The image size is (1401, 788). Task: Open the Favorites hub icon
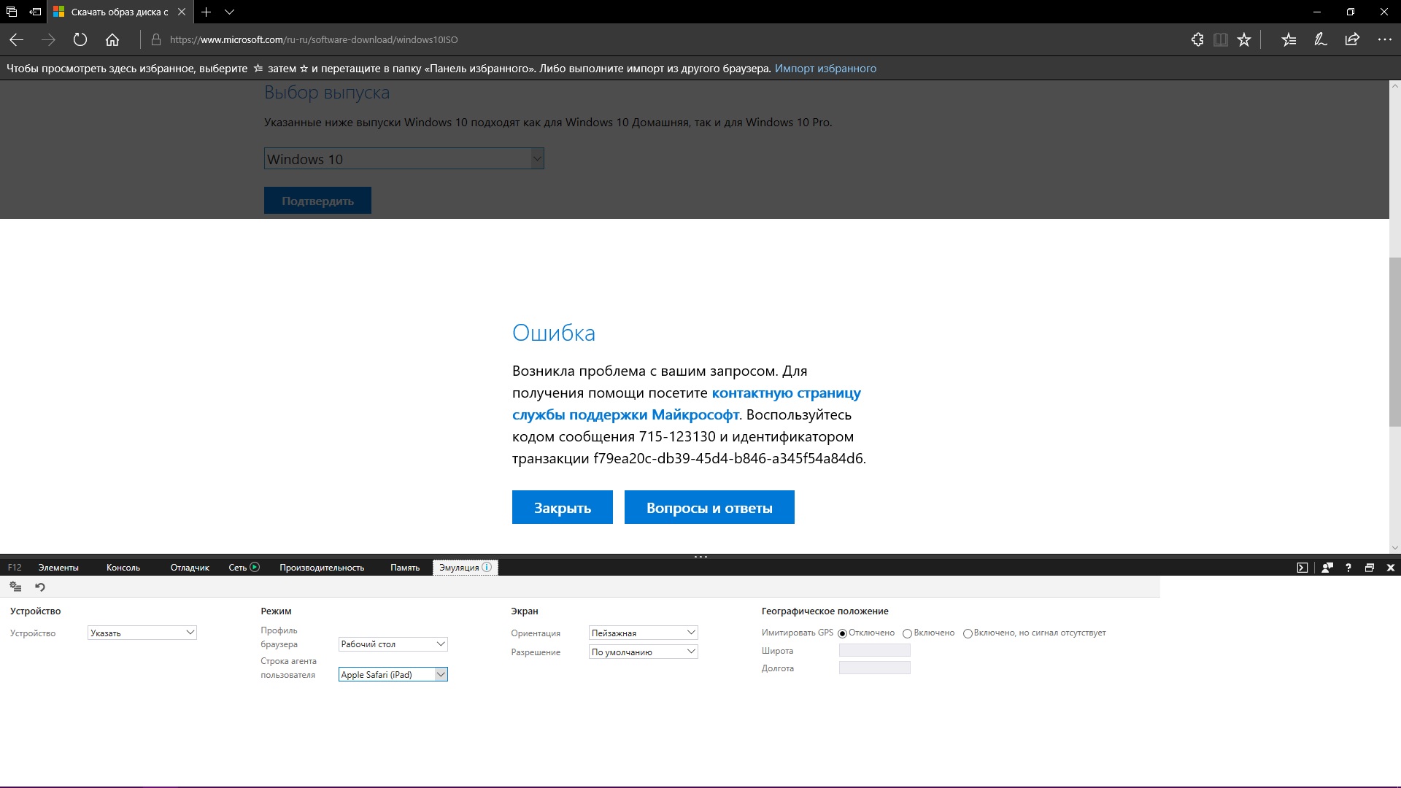coord(1289,40)
